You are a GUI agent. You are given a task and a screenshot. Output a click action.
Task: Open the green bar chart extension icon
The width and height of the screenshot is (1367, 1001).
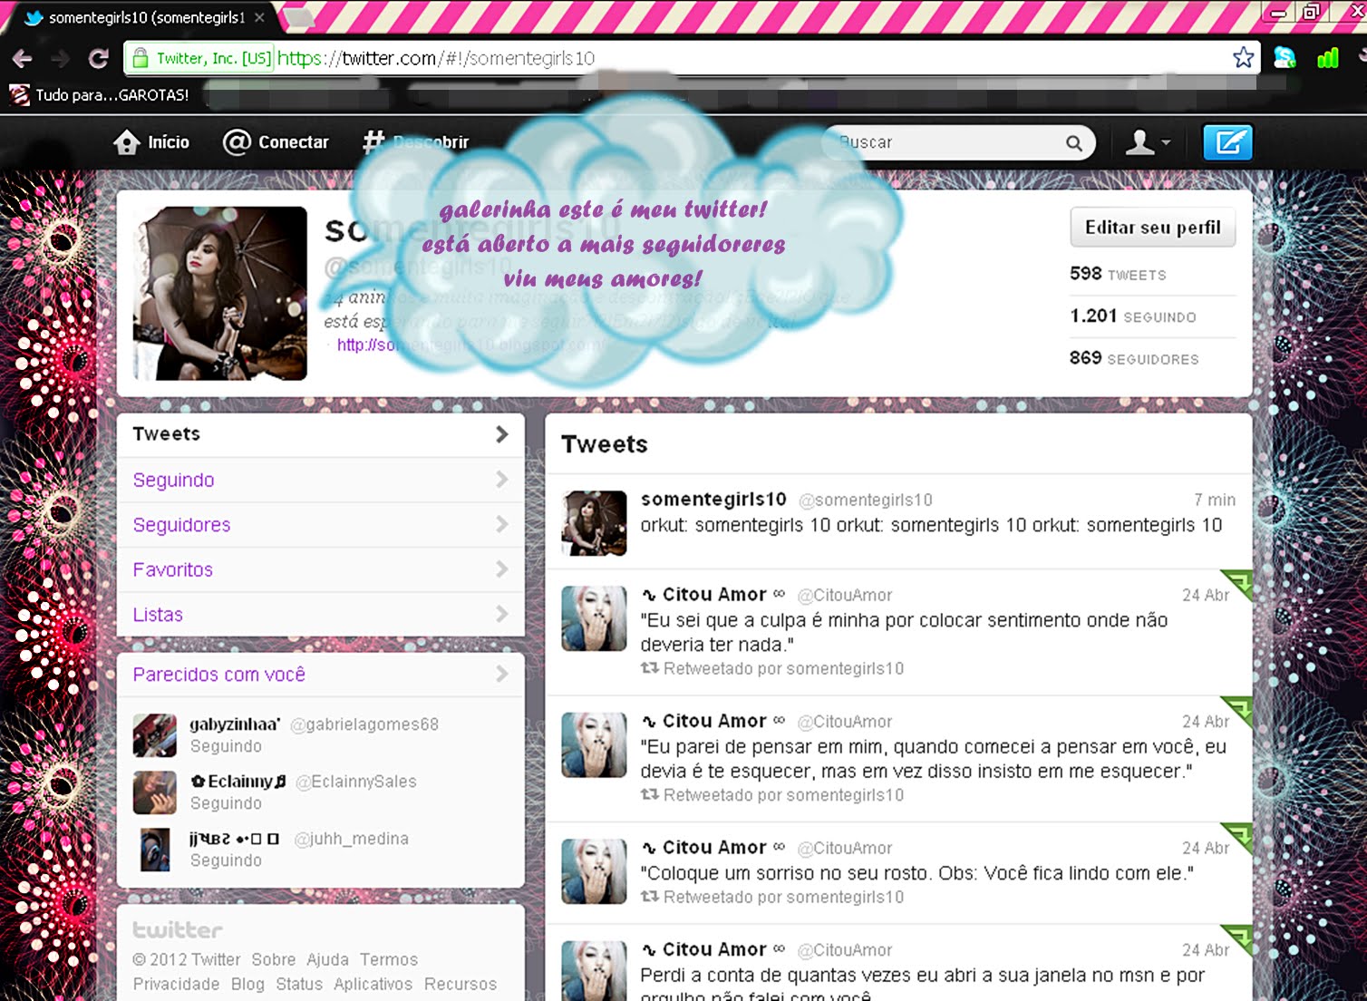pos(1328,58)
